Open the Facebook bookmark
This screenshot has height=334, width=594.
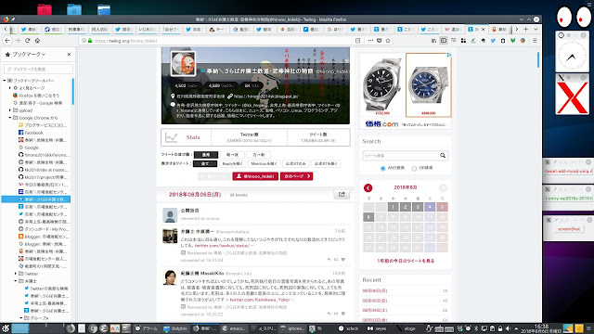33,133
